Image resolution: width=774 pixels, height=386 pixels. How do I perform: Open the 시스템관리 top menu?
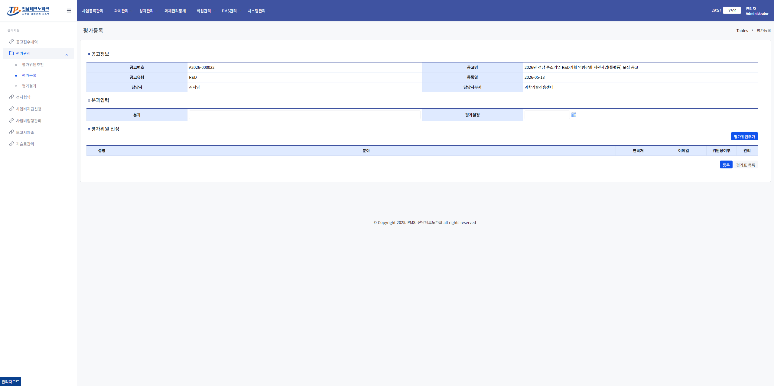(256, 11)
